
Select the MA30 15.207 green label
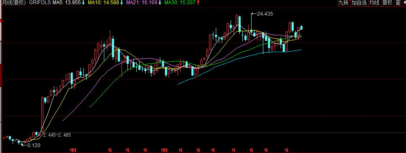click(x=180, y=3)
